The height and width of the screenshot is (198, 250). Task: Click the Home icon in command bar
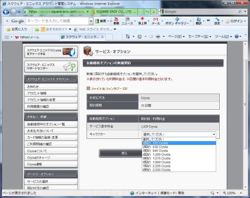coord(128,36)
